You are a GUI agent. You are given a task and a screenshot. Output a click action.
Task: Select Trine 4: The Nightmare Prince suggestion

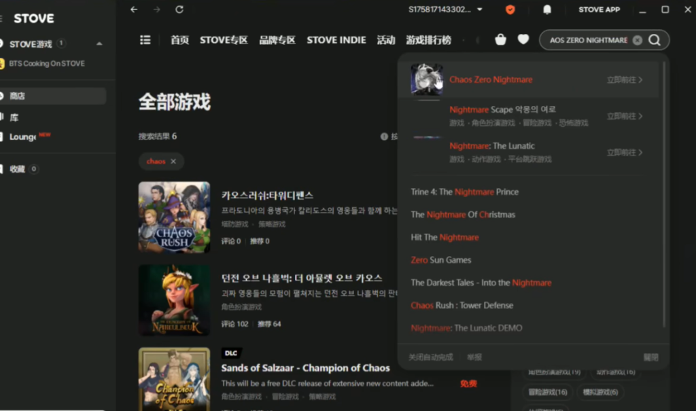click(464, 192)
